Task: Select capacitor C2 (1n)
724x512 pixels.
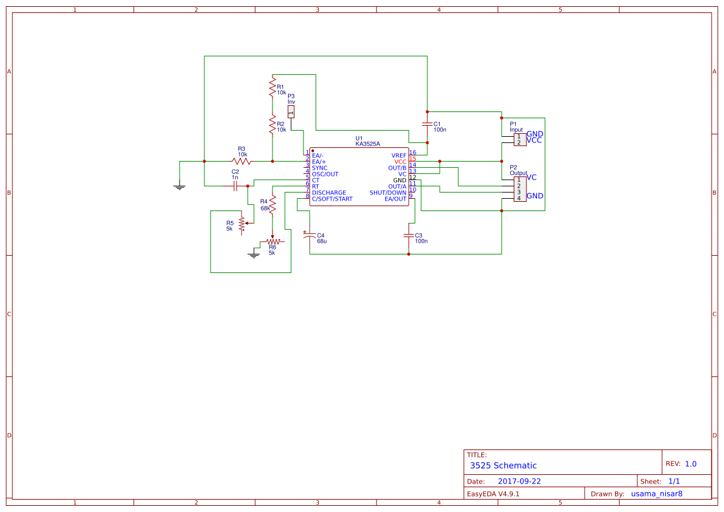Action: pos(234,184)
